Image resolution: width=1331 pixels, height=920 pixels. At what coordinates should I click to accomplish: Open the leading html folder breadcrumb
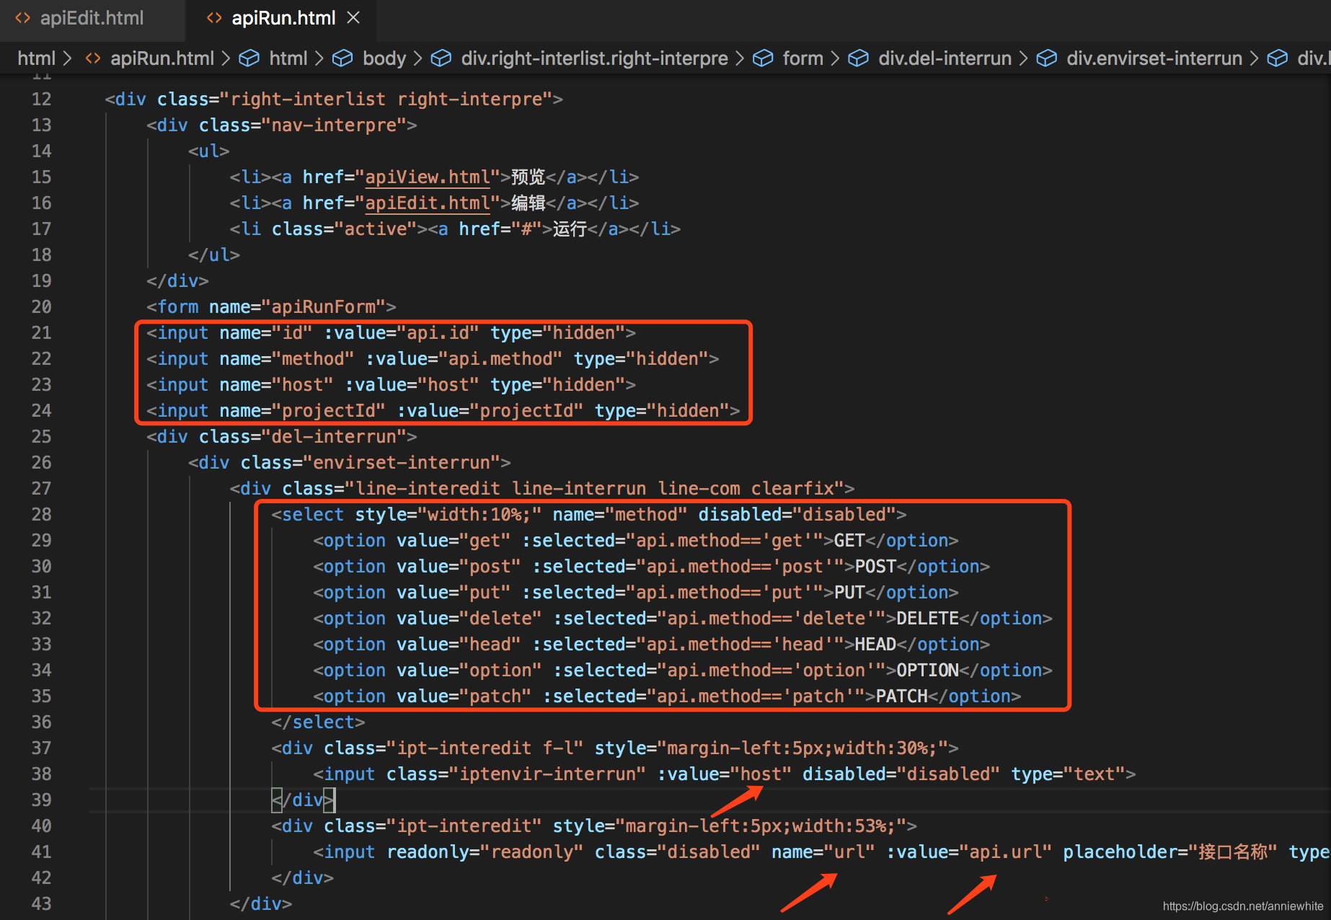tap(36, 58)
